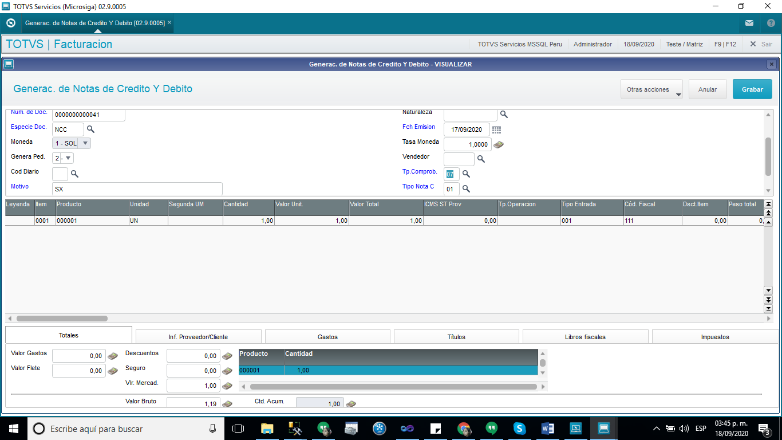Click the form's vertical scrollbar thumb
Screen dimensions: 782x440
[x=768, y=156]
